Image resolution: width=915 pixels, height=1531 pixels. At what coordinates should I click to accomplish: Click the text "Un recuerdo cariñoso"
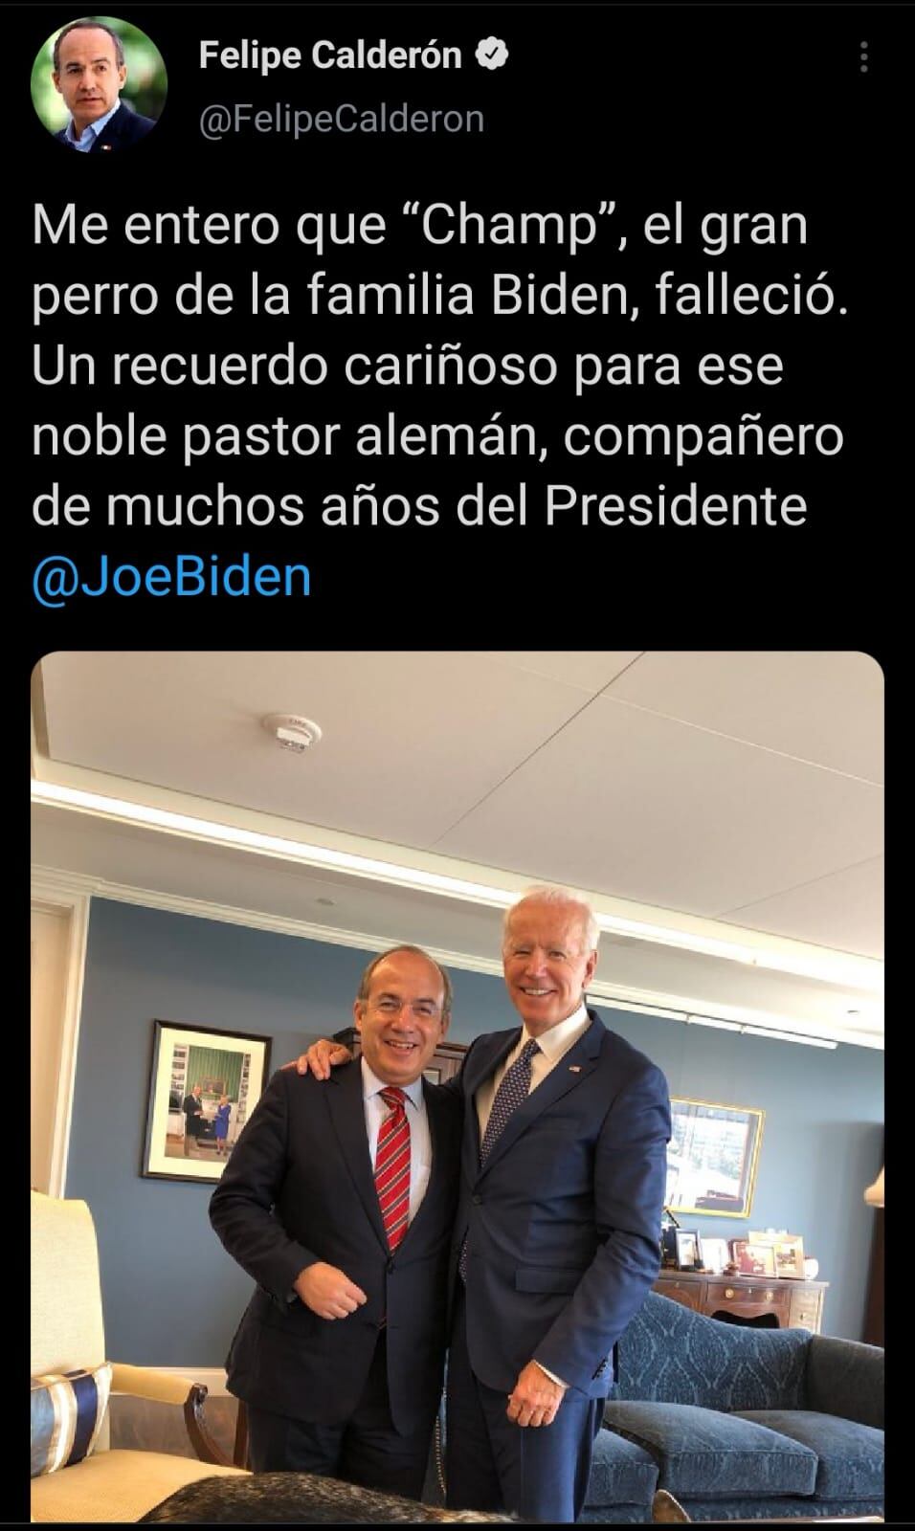(294, 367)
